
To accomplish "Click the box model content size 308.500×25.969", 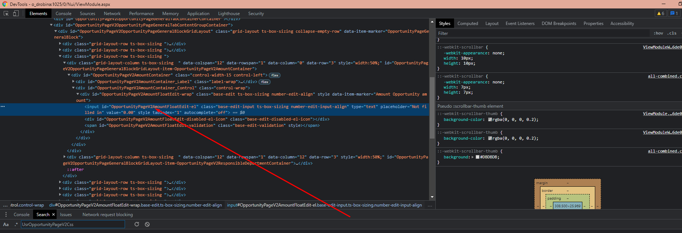I will 567,206.
